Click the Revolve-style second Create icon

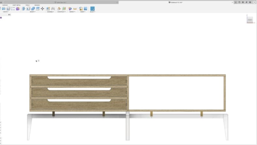point(8,9)
